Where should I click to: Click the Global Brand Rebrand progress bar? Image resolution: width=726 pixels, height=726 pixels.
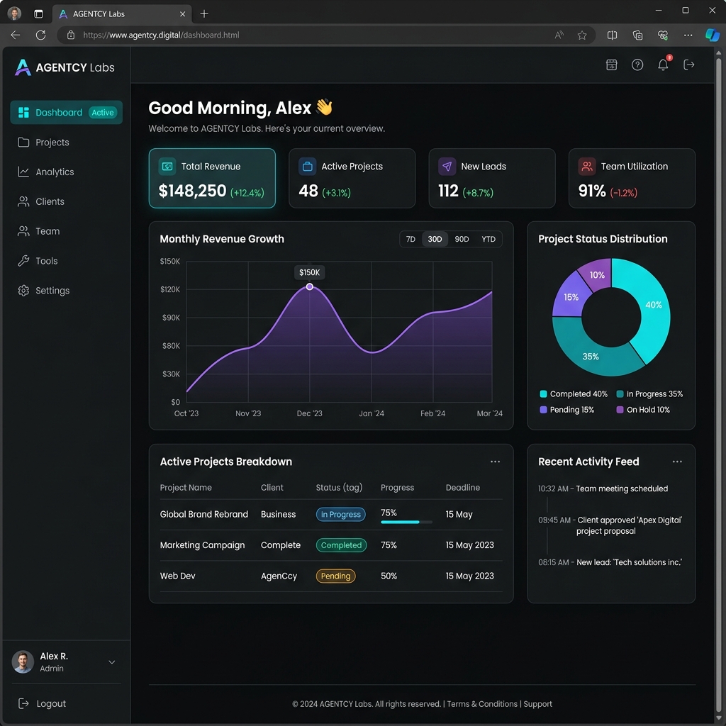[406, 523]
